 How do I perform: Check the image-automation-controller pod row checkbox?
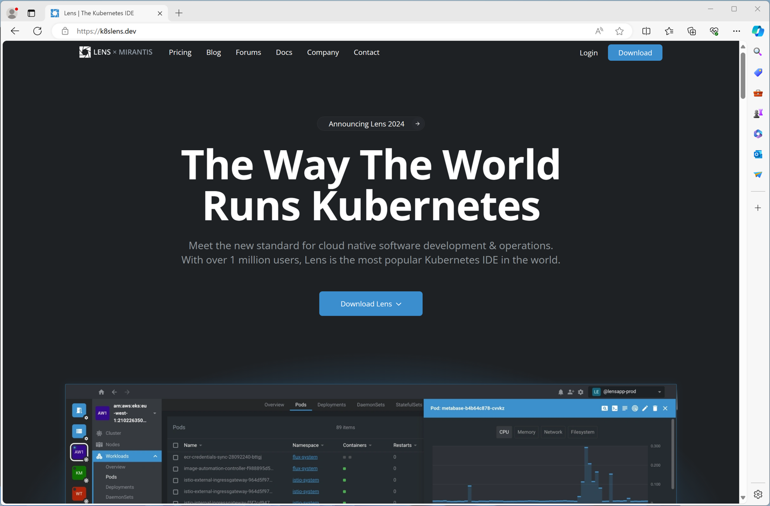point(176,469)
